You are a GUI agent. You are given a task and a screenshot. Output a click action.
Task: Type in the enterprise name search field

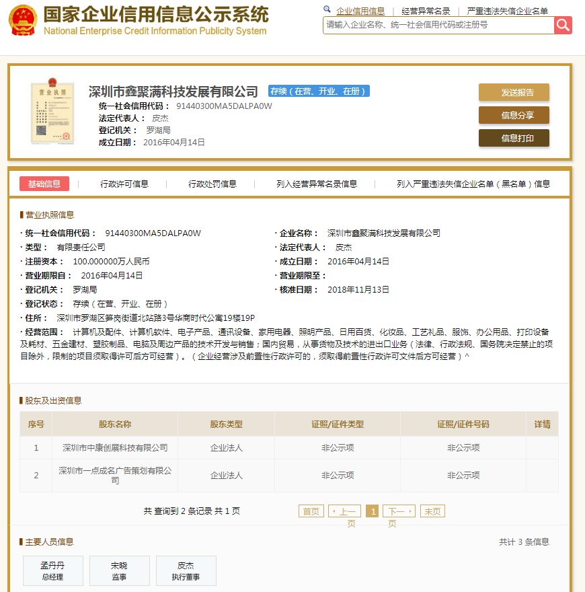tap(438, 25)
